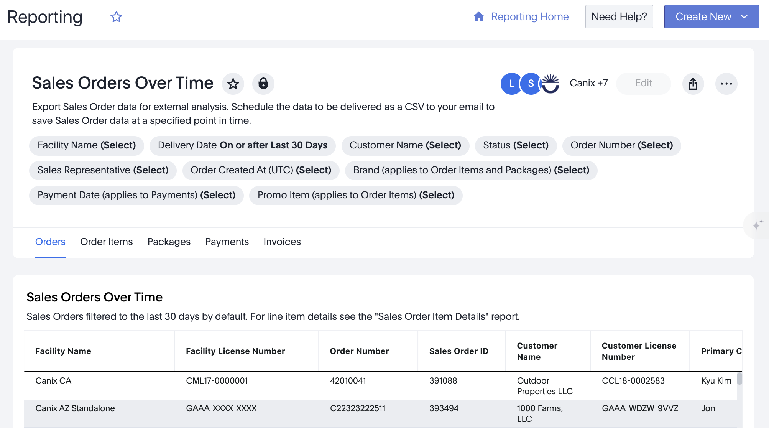Favorite the Sales Orders Over Time report

point(233,84)
